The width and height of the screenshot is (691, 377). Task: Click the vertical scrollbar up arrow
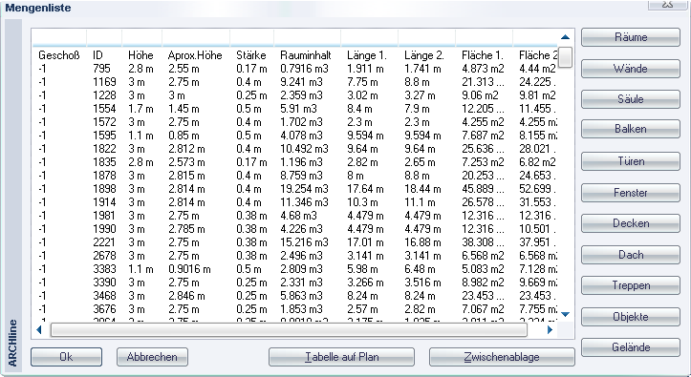tap(566, 37)
